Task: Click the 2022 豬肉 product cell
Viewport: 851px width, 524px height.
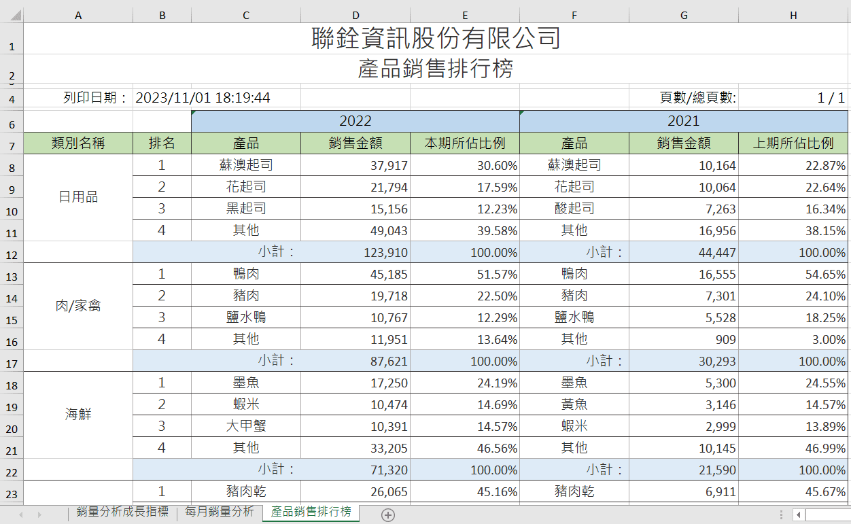Action: (246, 296)
